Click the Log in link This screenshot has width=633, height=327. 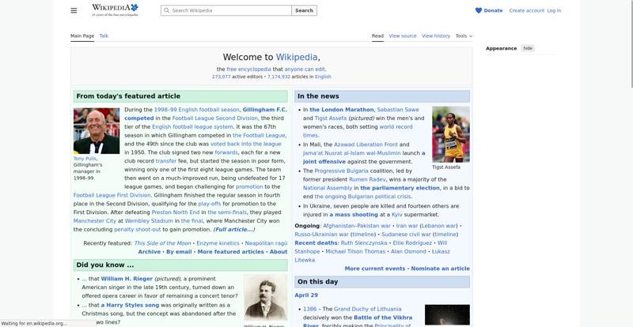click(x=554, y=10)
